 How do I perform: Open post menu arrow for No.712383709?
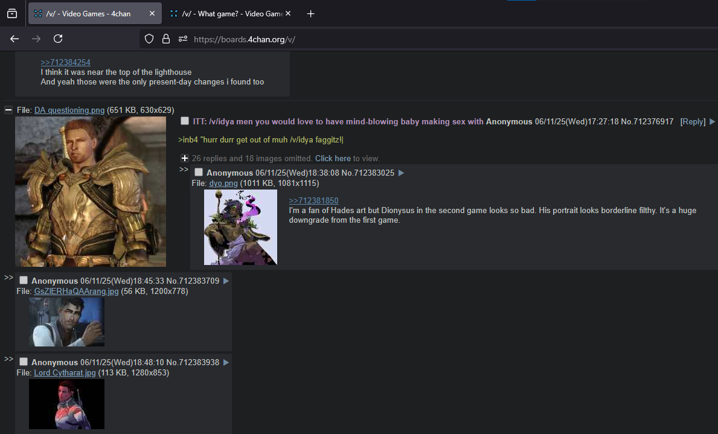[x=226, y=281]
